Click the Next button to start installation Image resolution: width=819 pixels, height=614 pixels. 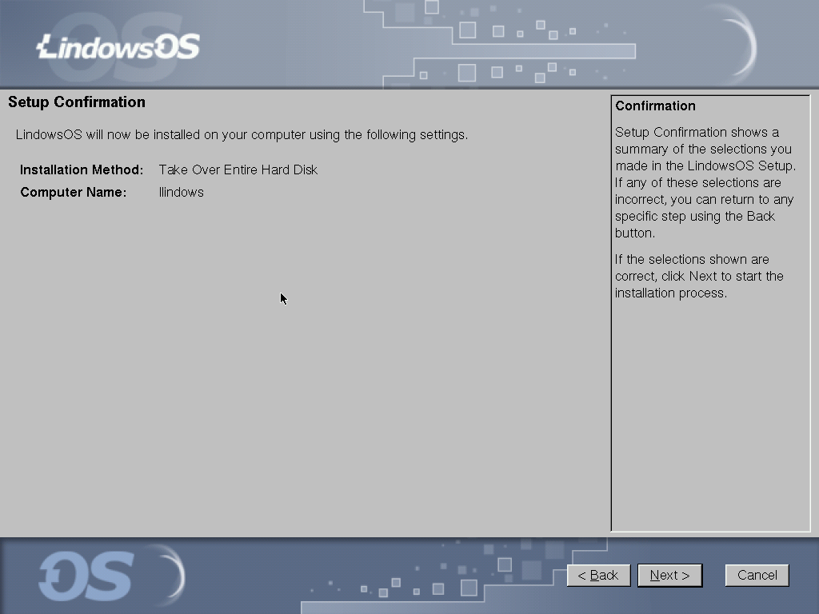669,576
